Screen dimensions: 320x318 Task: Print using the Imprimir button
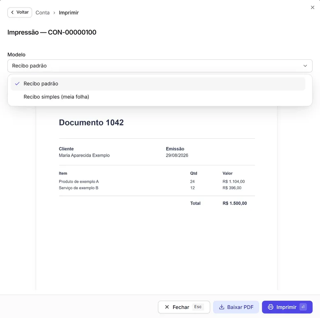click(287, 307)
